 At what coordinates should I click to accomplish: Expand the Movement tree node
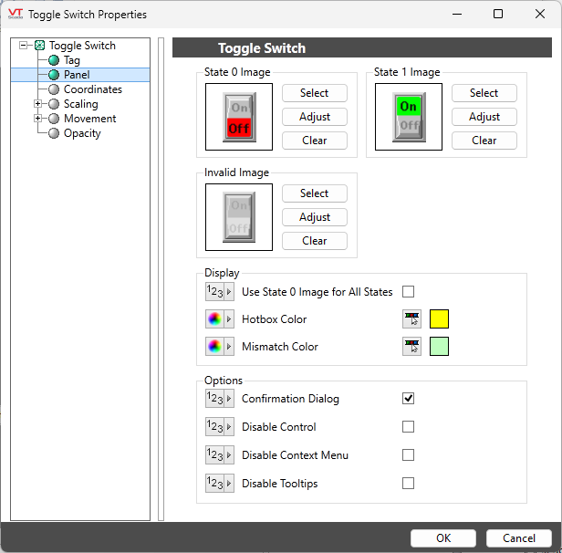click(x=38, y=119)
